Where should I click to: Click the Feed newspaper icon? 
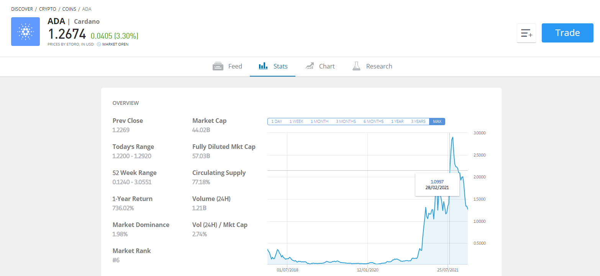coord(218,66)
